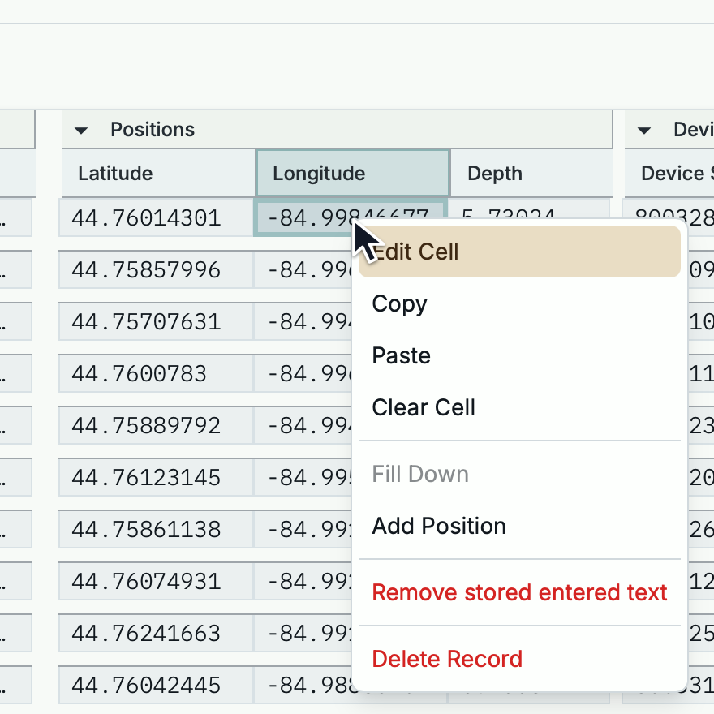Select latitude cell 44.75857996
The width and height of the screenshot is (714, 714).
155,269
